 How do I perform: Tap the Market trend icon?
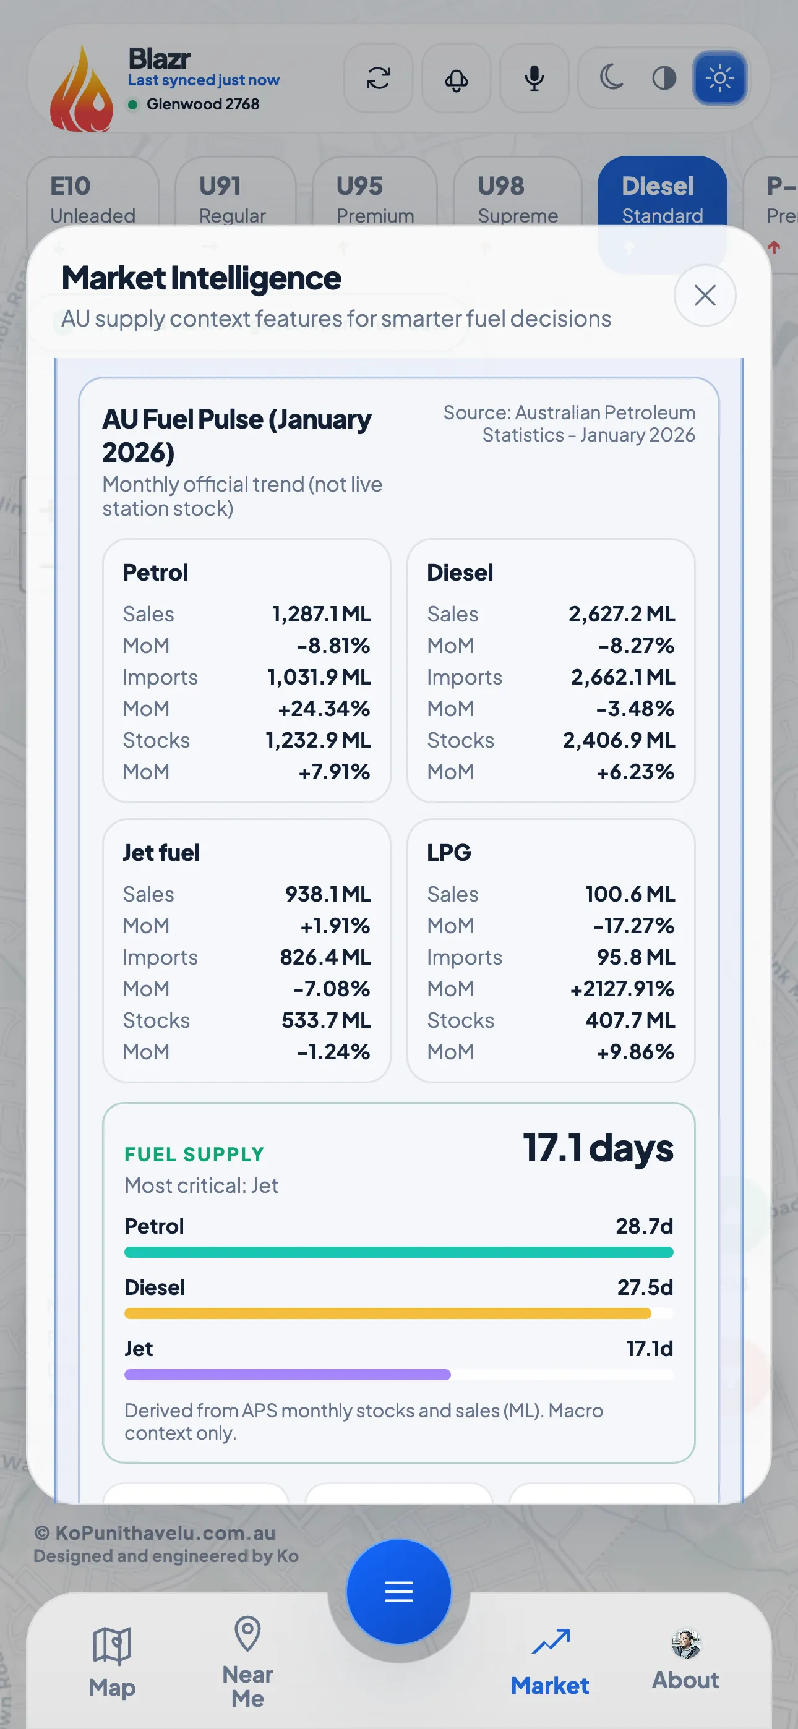click(550, 1642)
